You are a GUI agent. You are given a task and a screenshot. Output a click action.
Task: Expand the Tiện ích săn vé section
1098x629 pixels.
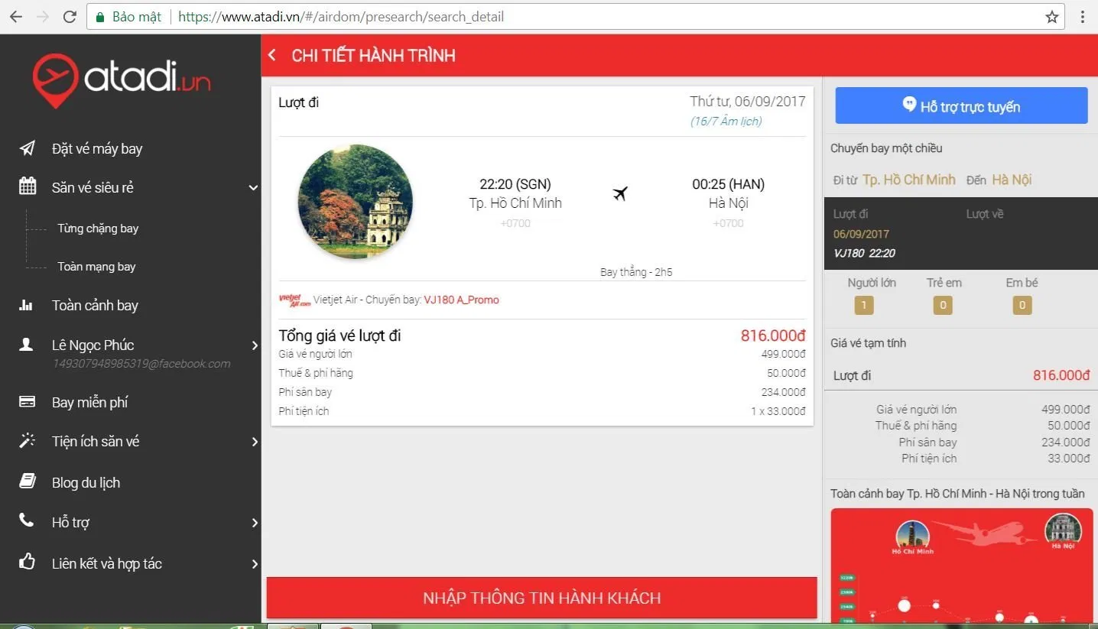click(255, 441)
